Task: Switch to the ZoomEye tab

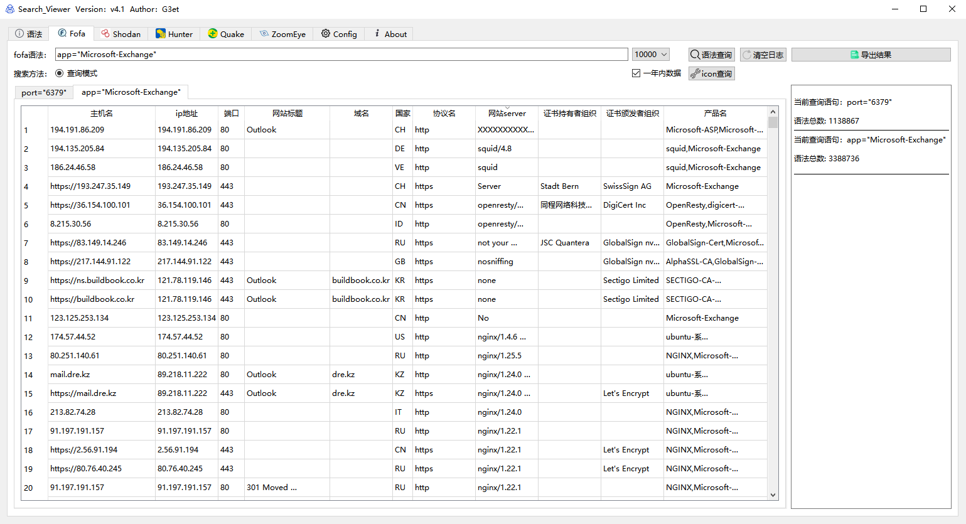Action: pos(282,34)
